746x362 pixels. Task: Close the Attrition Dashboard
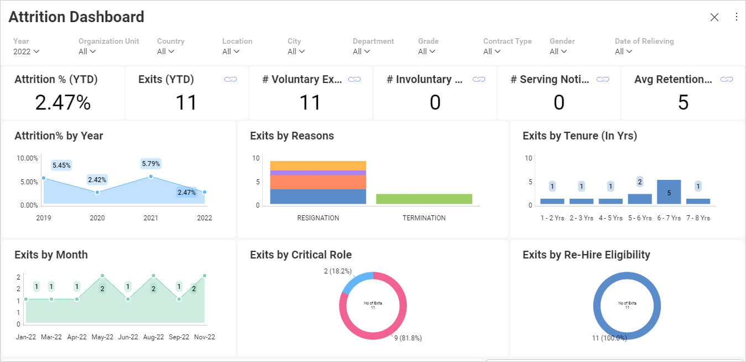(x=714, y=17)
